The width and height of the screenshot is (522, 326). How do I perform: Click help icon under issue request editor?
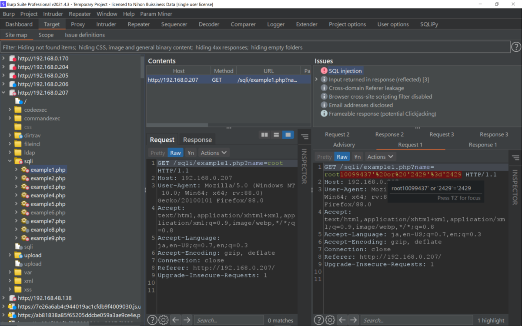click(318, 320)
